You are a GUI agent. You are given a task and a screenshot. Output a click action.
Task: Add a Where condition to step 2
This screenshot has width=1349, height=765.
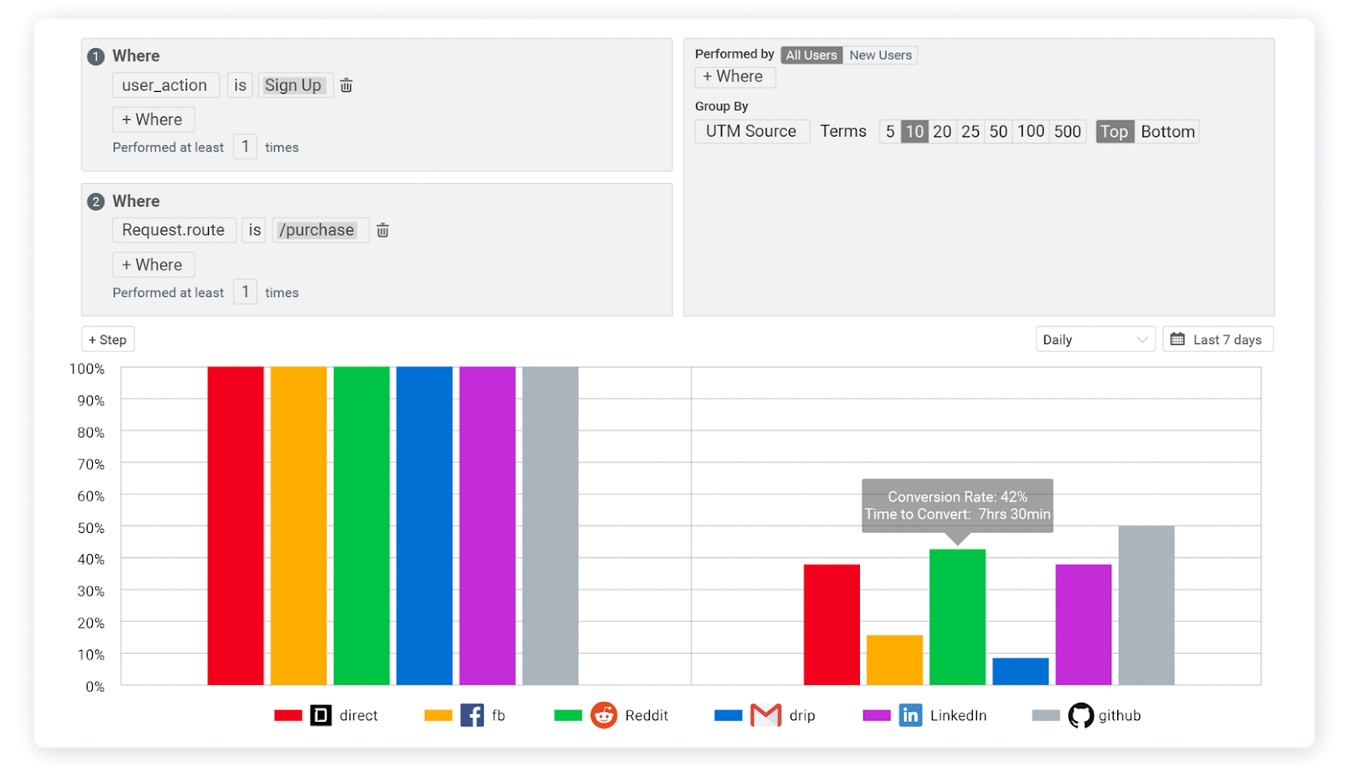[x=153, y=265]
